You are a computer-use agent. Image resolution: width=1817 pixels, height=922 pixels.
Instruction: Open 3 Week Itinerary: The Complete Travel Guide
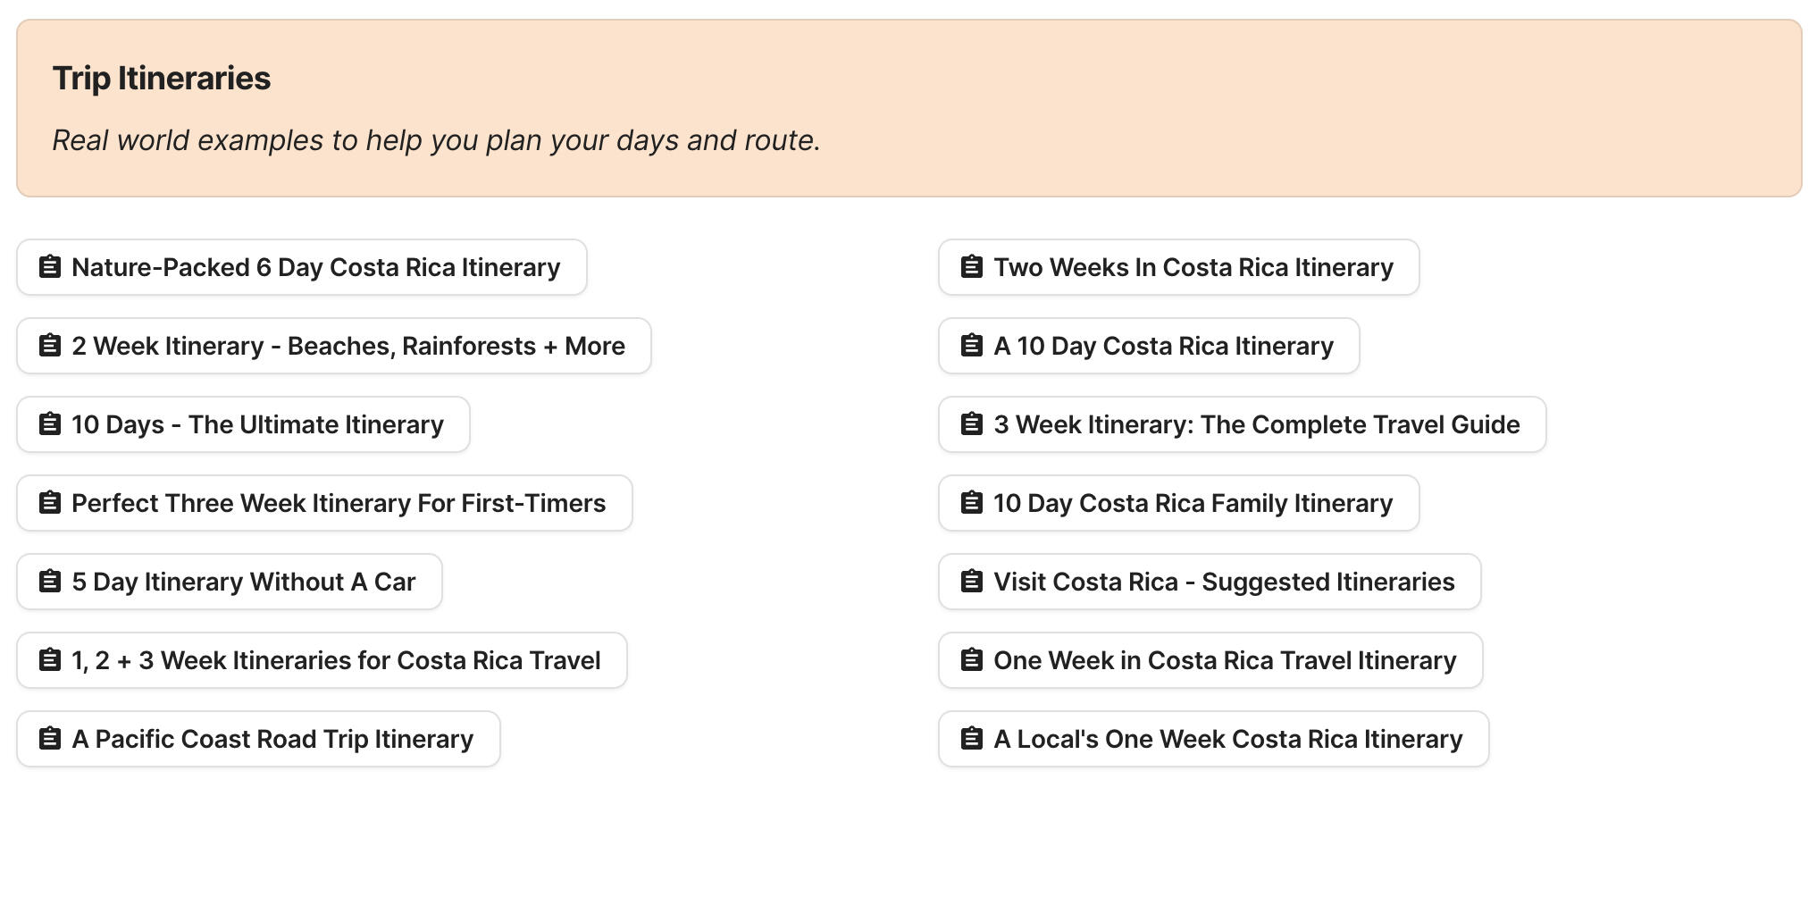[1242, 424]
